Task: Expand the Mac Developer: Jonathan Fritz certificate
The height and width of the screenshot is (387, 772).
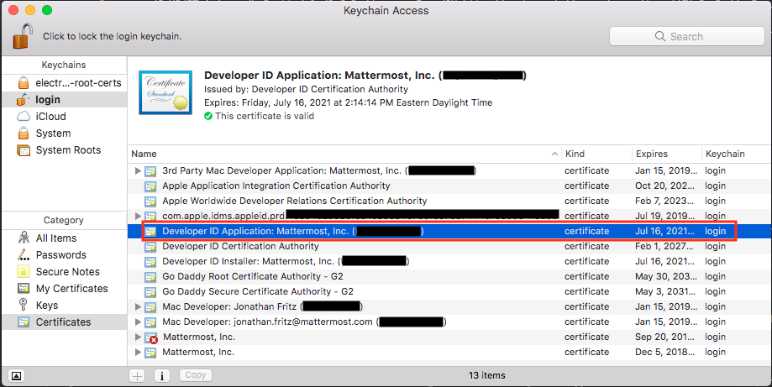Action: pyautogui.click(x=139, y=307)
